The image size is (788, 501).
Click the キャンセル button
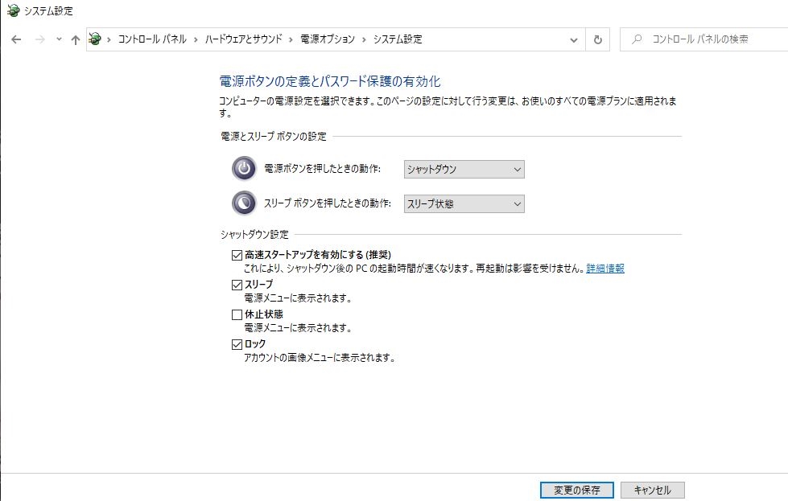tap(652, 490)
